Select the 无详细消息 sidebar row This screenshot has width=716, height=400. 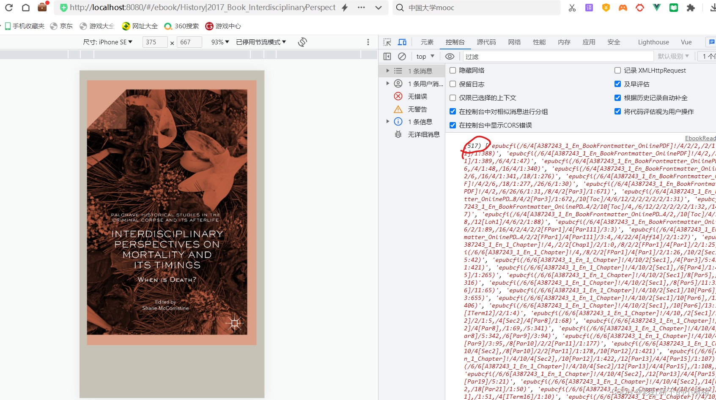[412, 134]
